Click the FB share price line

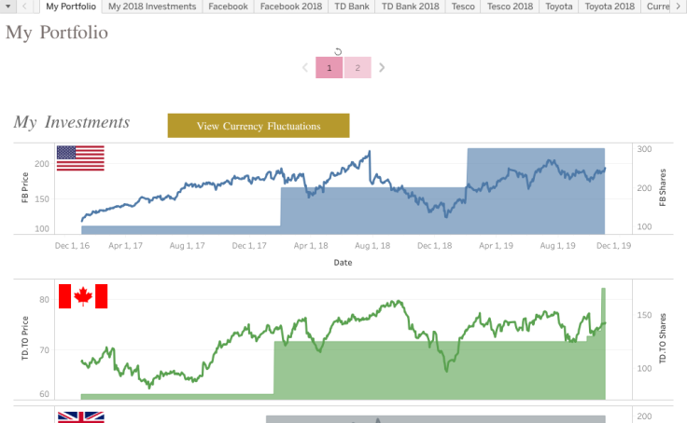point(233,180)
